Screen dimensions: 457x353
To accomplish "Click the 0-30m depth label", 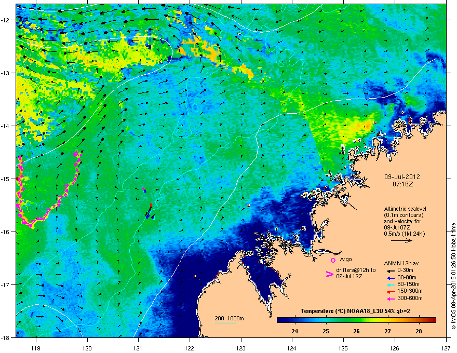I will point(406,270).
